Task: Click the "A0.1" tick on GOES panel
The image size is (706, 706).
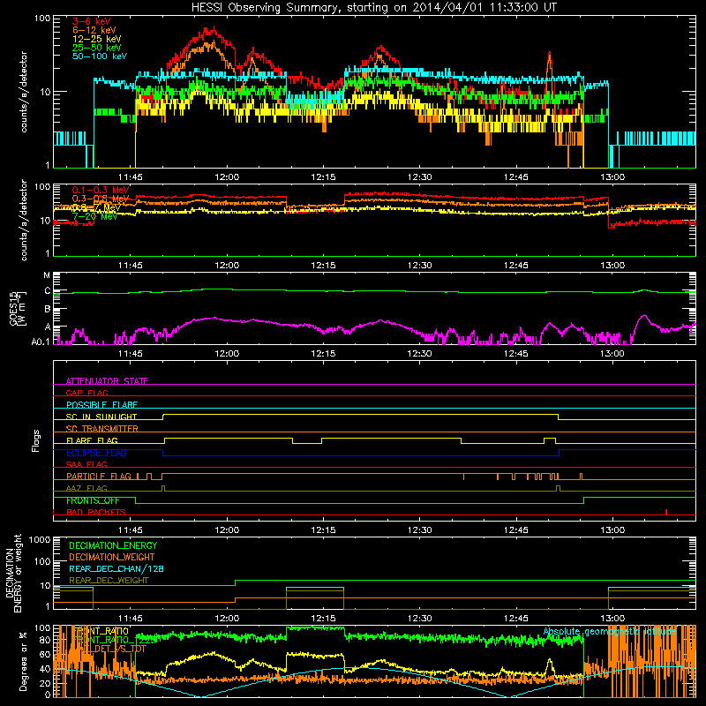Action: click(41, 342)
